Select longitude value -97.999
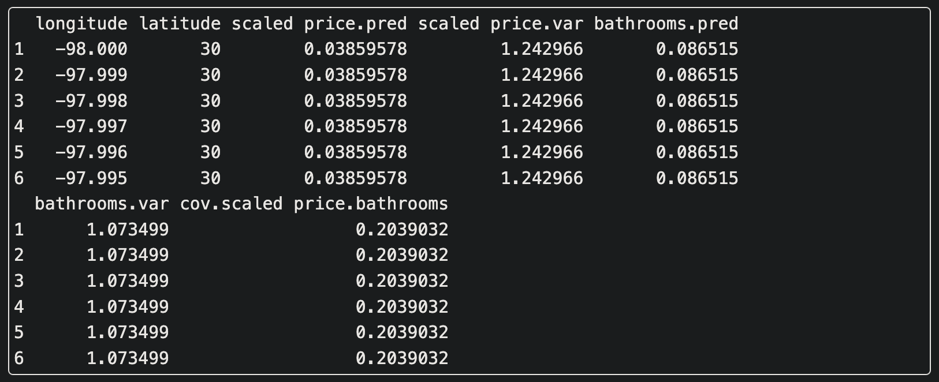The image size is (939, 382). pos(91,75)
